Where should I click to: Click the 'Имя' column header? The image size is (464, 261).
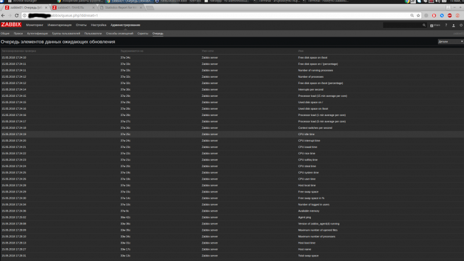pyautogui.click(x=300, y=51)
